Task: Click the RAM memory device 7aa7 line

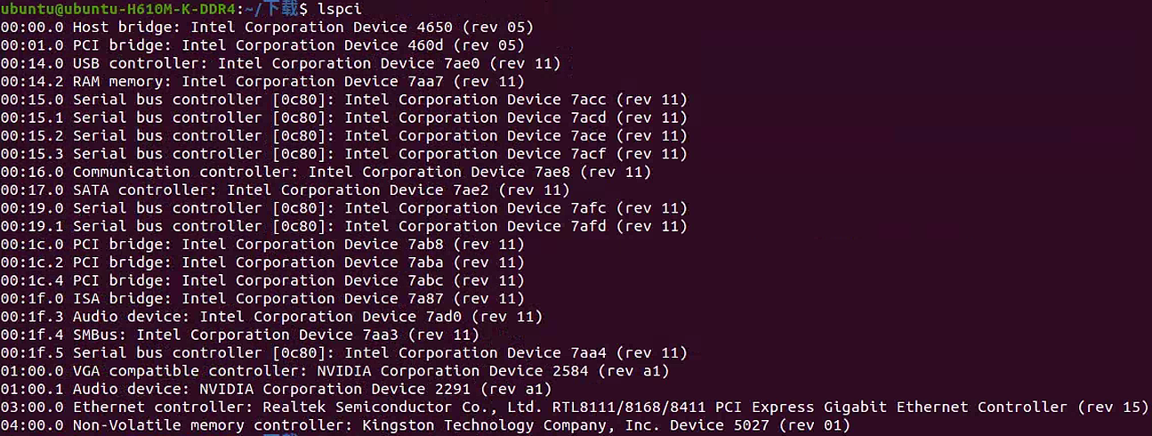Action: [x=262, y=81]
